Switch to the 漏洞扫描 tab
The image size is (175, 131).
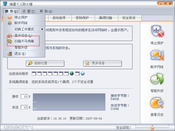(106, 18)
